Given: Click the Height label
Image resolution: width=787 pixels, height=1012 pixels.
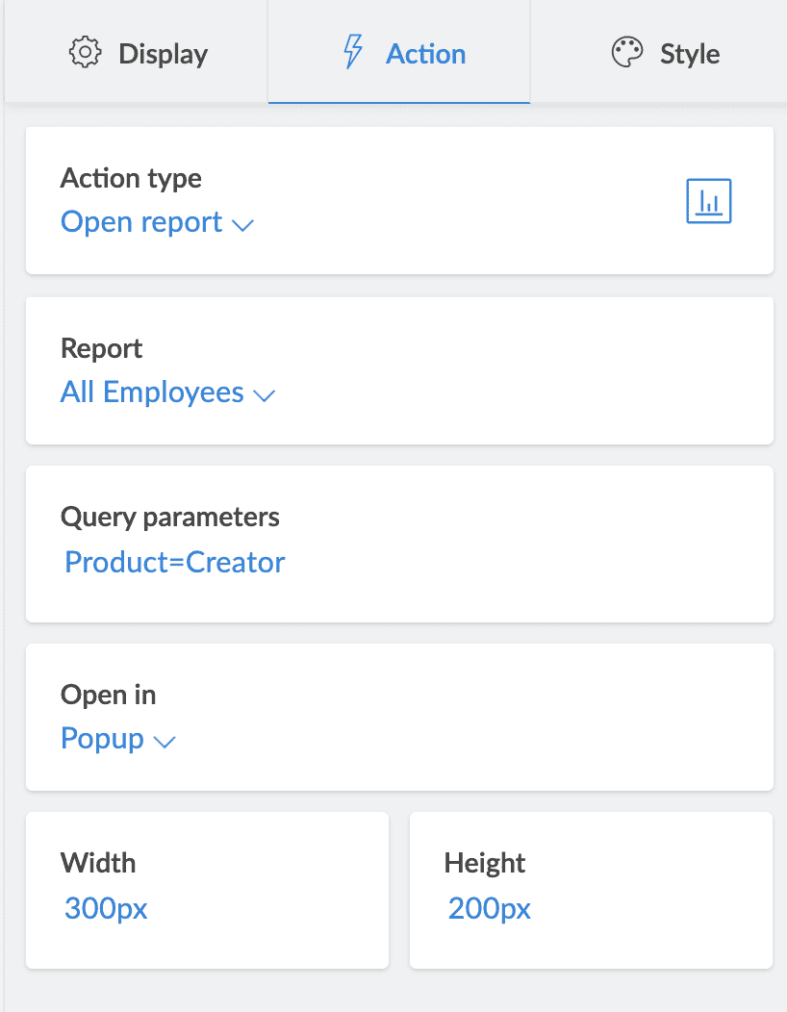Looking at the screenshot, I should (485, 863).
